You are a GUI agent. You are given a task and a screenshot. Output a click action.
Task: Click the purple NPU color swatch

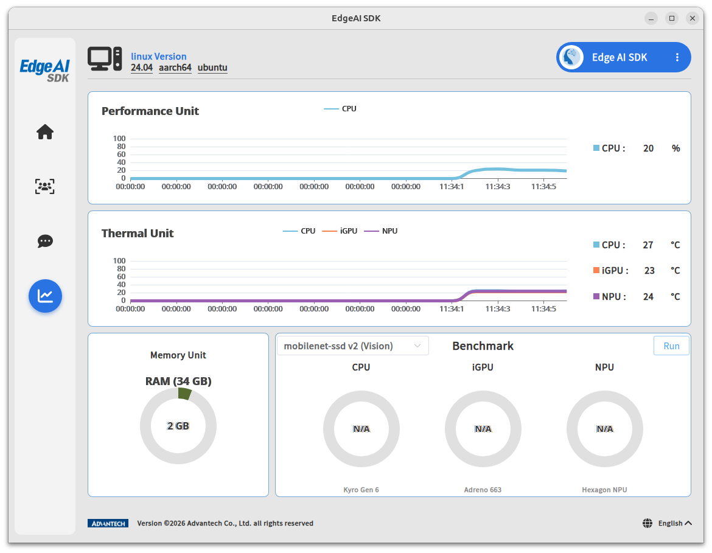click(596, 296)
